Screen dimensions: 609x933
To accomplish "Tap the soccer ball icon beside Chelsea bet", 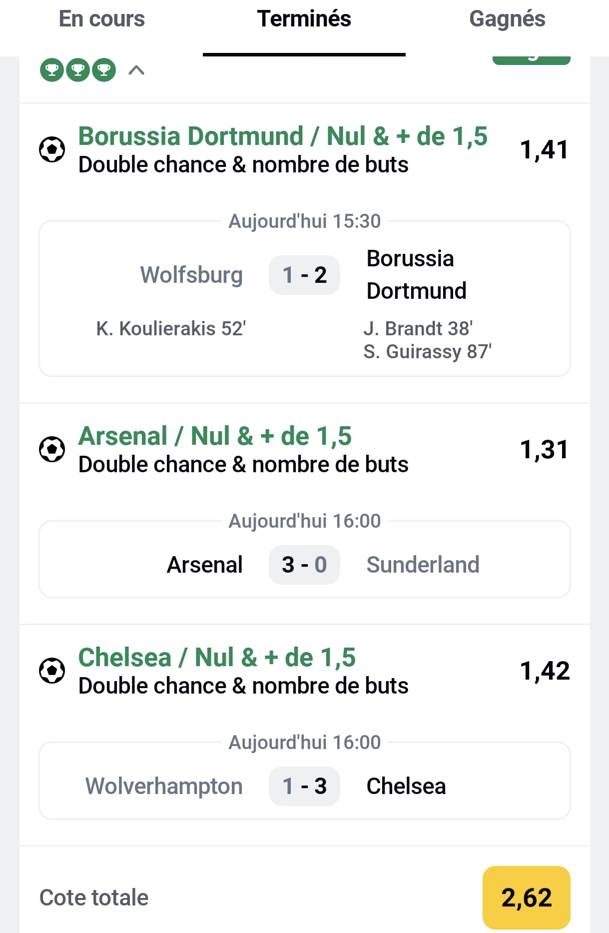I will pos(52,671).
